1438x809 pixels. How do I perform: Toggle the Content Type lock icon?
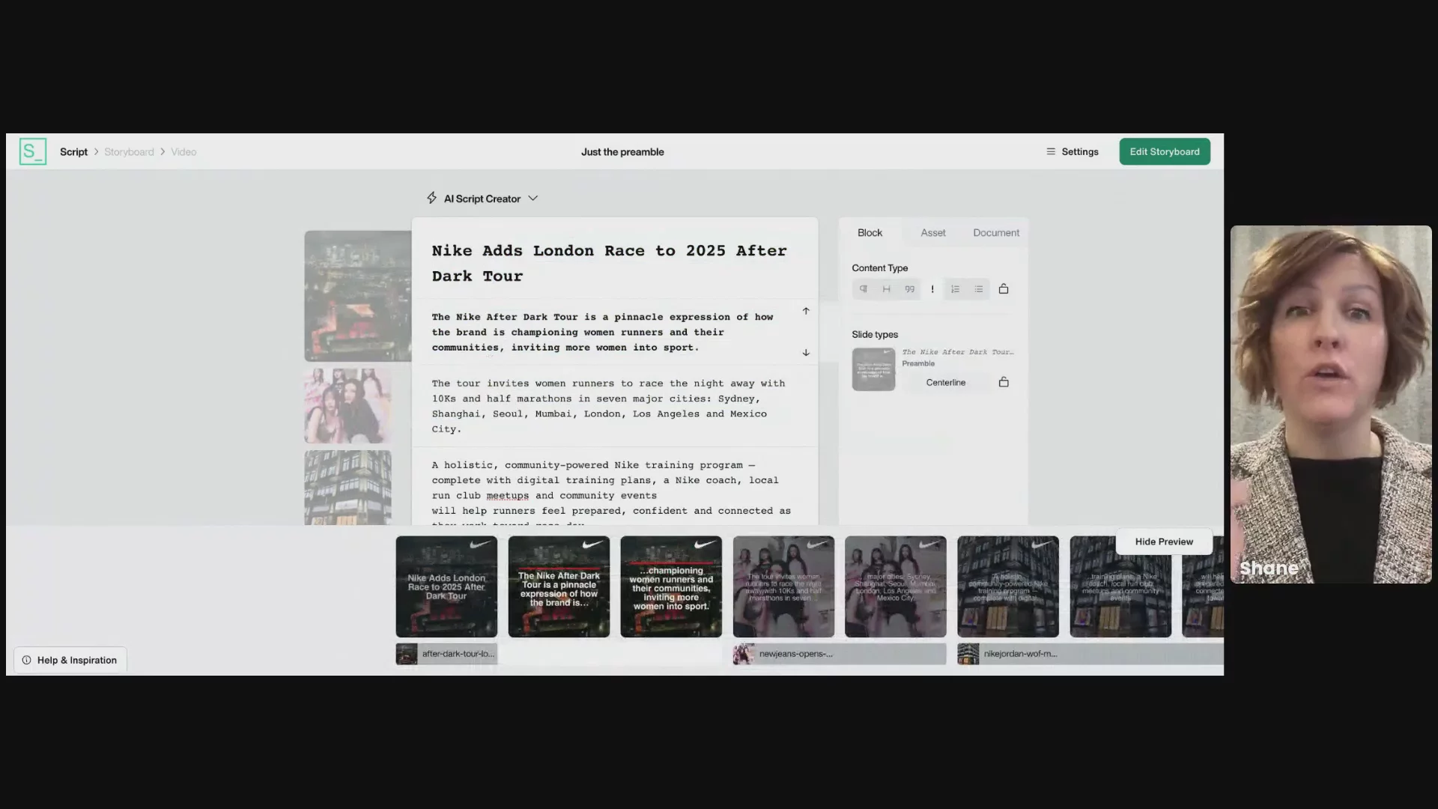[x=1004, y=288]
